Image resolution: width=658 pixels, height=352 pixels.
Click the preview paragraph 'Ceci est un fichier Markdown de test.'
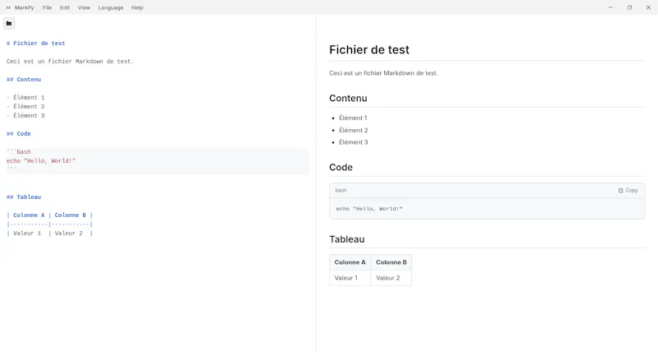383,73
